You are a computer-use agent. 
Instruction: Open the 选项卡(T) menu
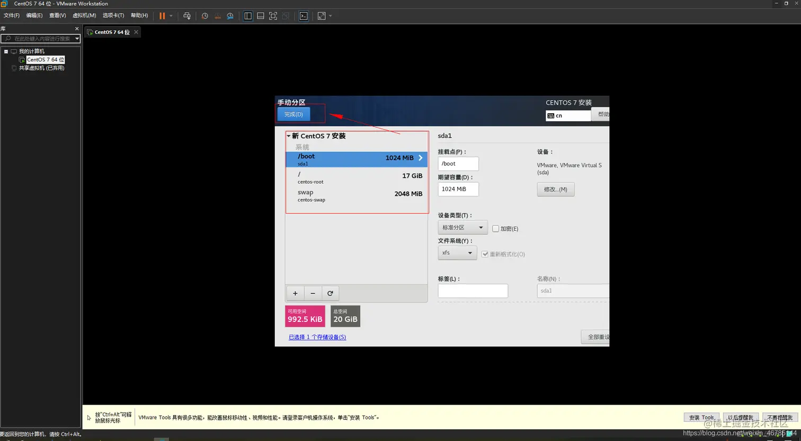pyautogui.click(x=113, y=15)
